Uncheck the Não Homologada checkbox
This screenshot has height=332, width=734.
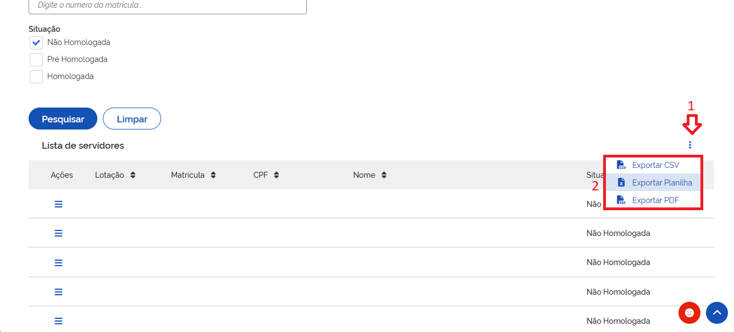coord(36,42)
